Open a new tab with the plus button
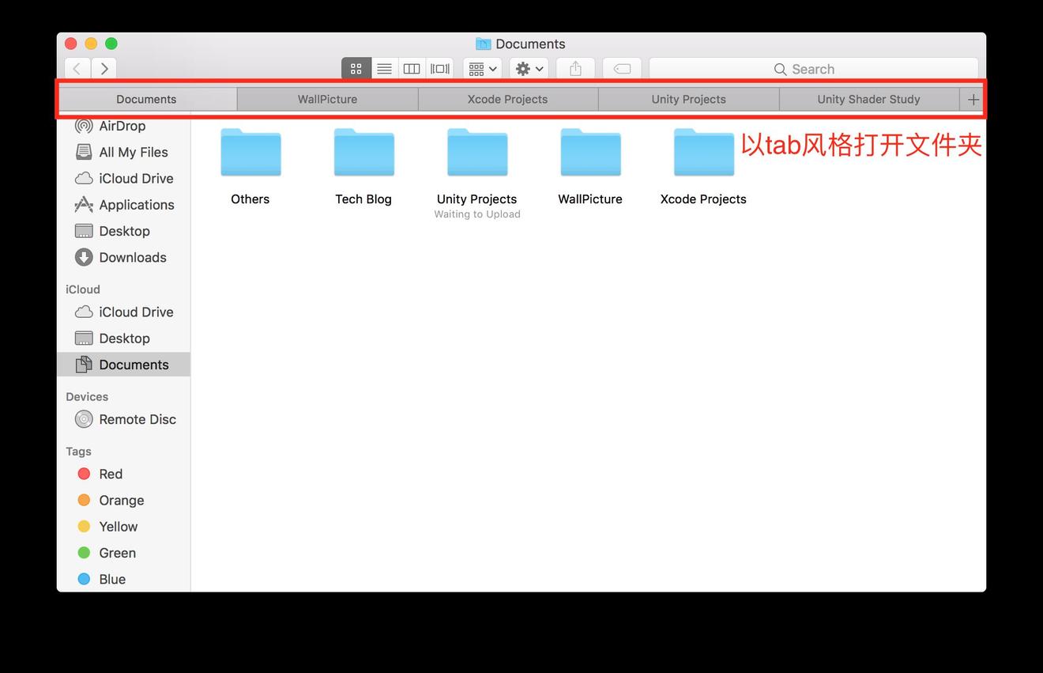 pos(973,99)
